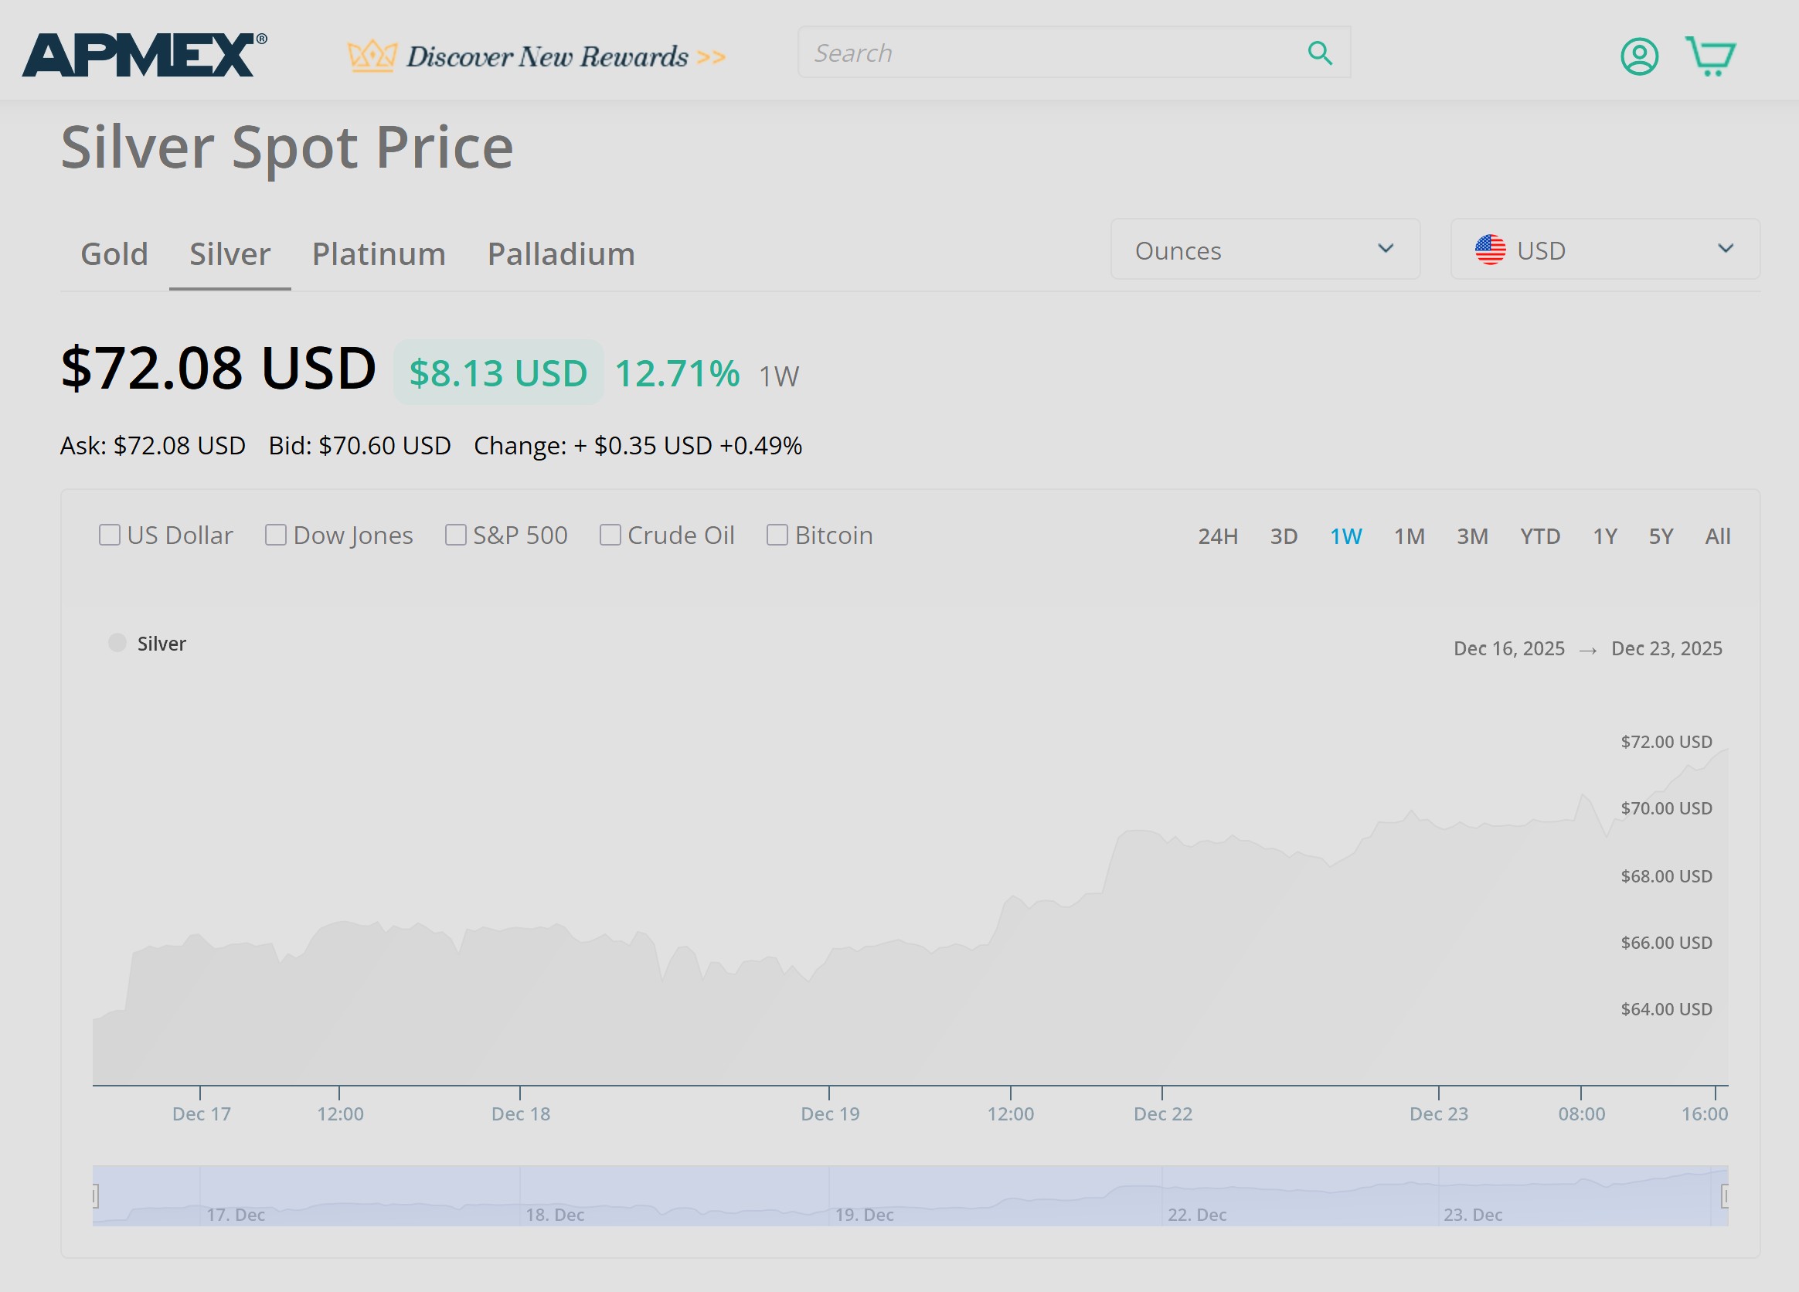Image resolution: width=1799 pixels, height=1292 pixels.
Task: Click the search magnifier icon
Action: (1319, 53)
